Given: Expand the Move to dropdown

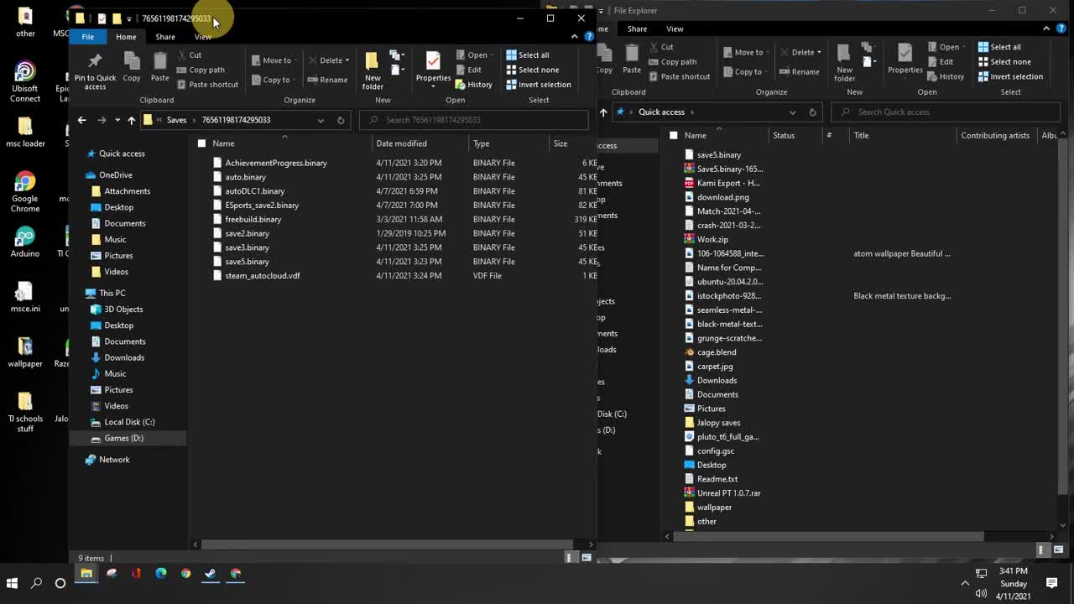Looking at the screenshot, I should click(295, 60).
